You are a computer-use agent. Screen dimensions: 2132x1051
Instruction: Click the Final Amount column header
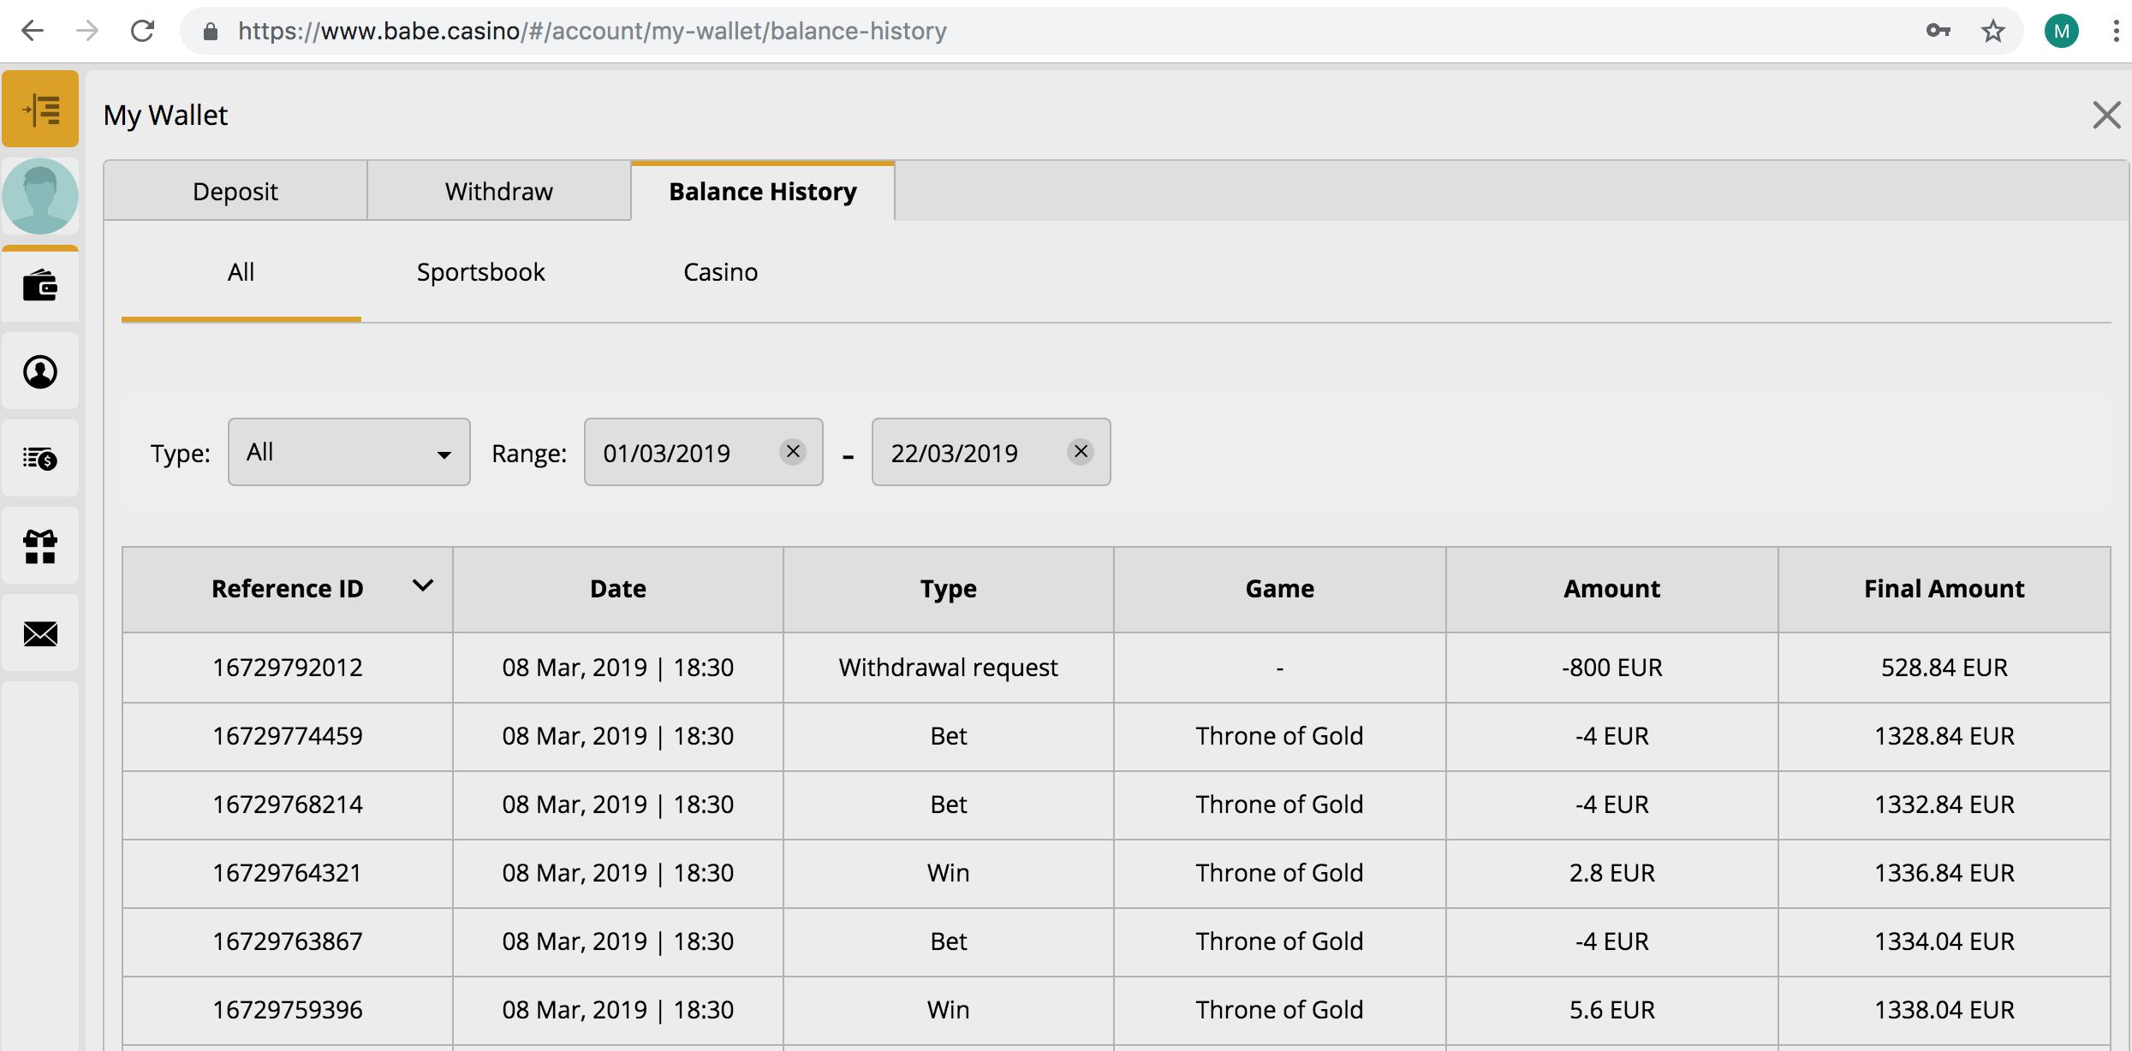[x=1944, y=589]
